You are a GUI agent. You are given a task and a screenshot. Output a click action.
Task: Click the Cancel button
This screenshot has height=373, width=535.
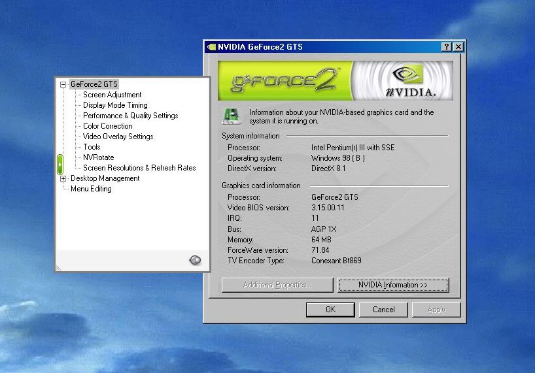(383, 310)
